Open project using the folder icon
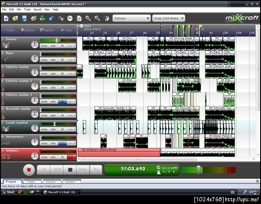Image resolution: width=261 pixels, height=204 pixels. tap(15, 18)
